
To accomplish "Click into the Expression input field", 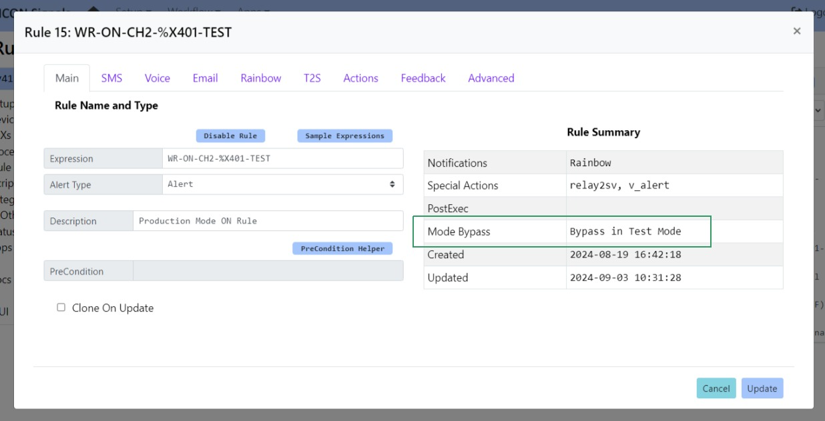I will pos(282,159).
